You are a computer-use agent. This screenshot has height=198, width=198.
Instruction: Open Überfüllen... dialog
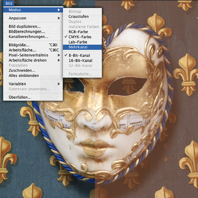[x=33, y=97]
